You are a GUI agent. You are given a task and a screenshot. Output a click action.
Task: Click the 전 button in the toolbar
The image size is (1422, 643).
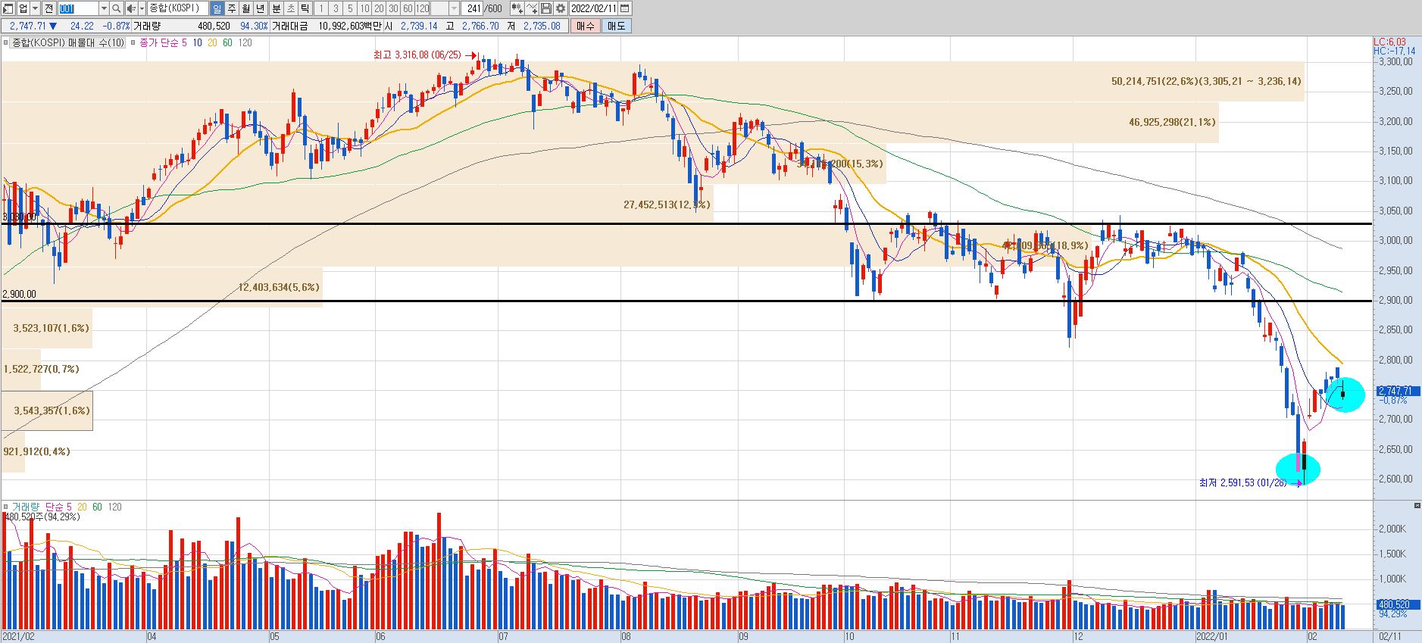(48, 8)
